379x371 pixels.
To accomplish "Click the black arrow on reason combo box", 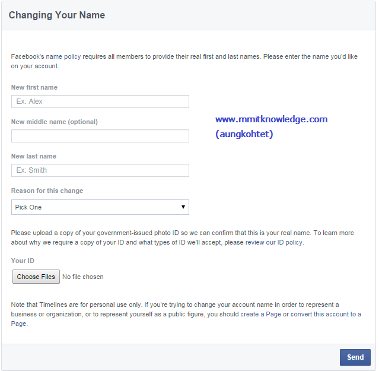I will [183, 207].
